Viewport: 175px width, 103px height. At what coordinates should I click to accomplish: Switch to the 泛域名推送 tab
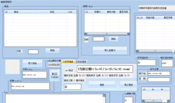[81, 62]
